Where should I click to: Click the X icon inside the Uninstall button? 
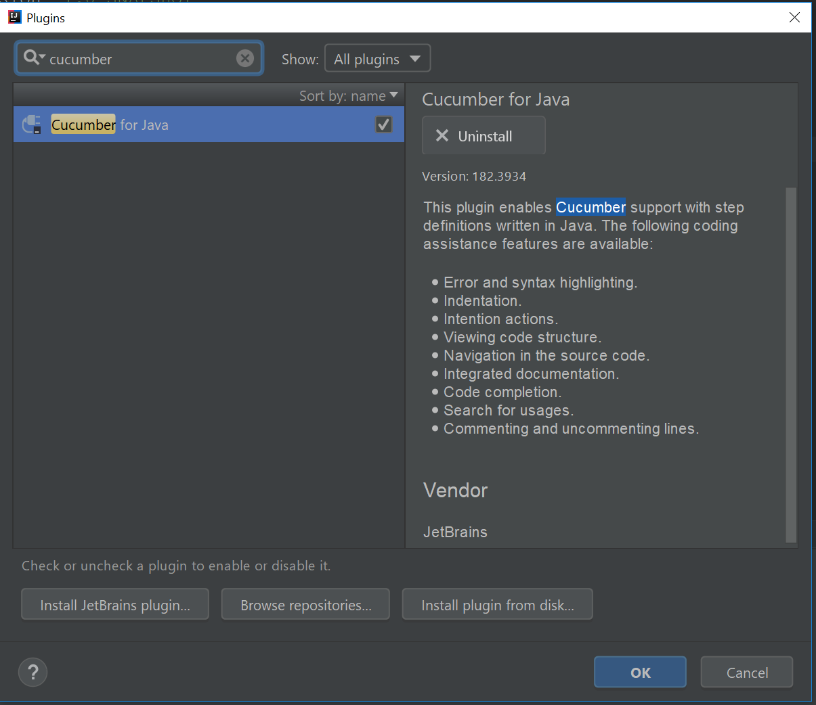[442, 135]
